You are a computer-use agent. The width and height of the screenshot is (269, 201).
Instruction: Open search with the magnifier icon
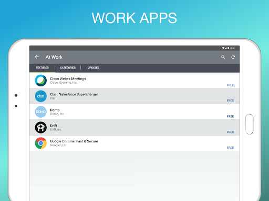[223, 57]
